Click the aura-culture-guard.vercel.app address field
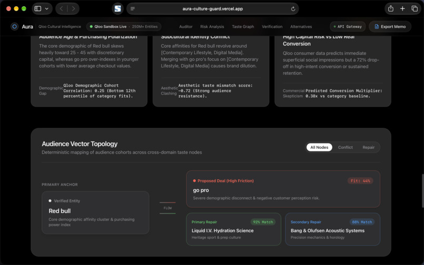424x265 pixels. point(213,8)
